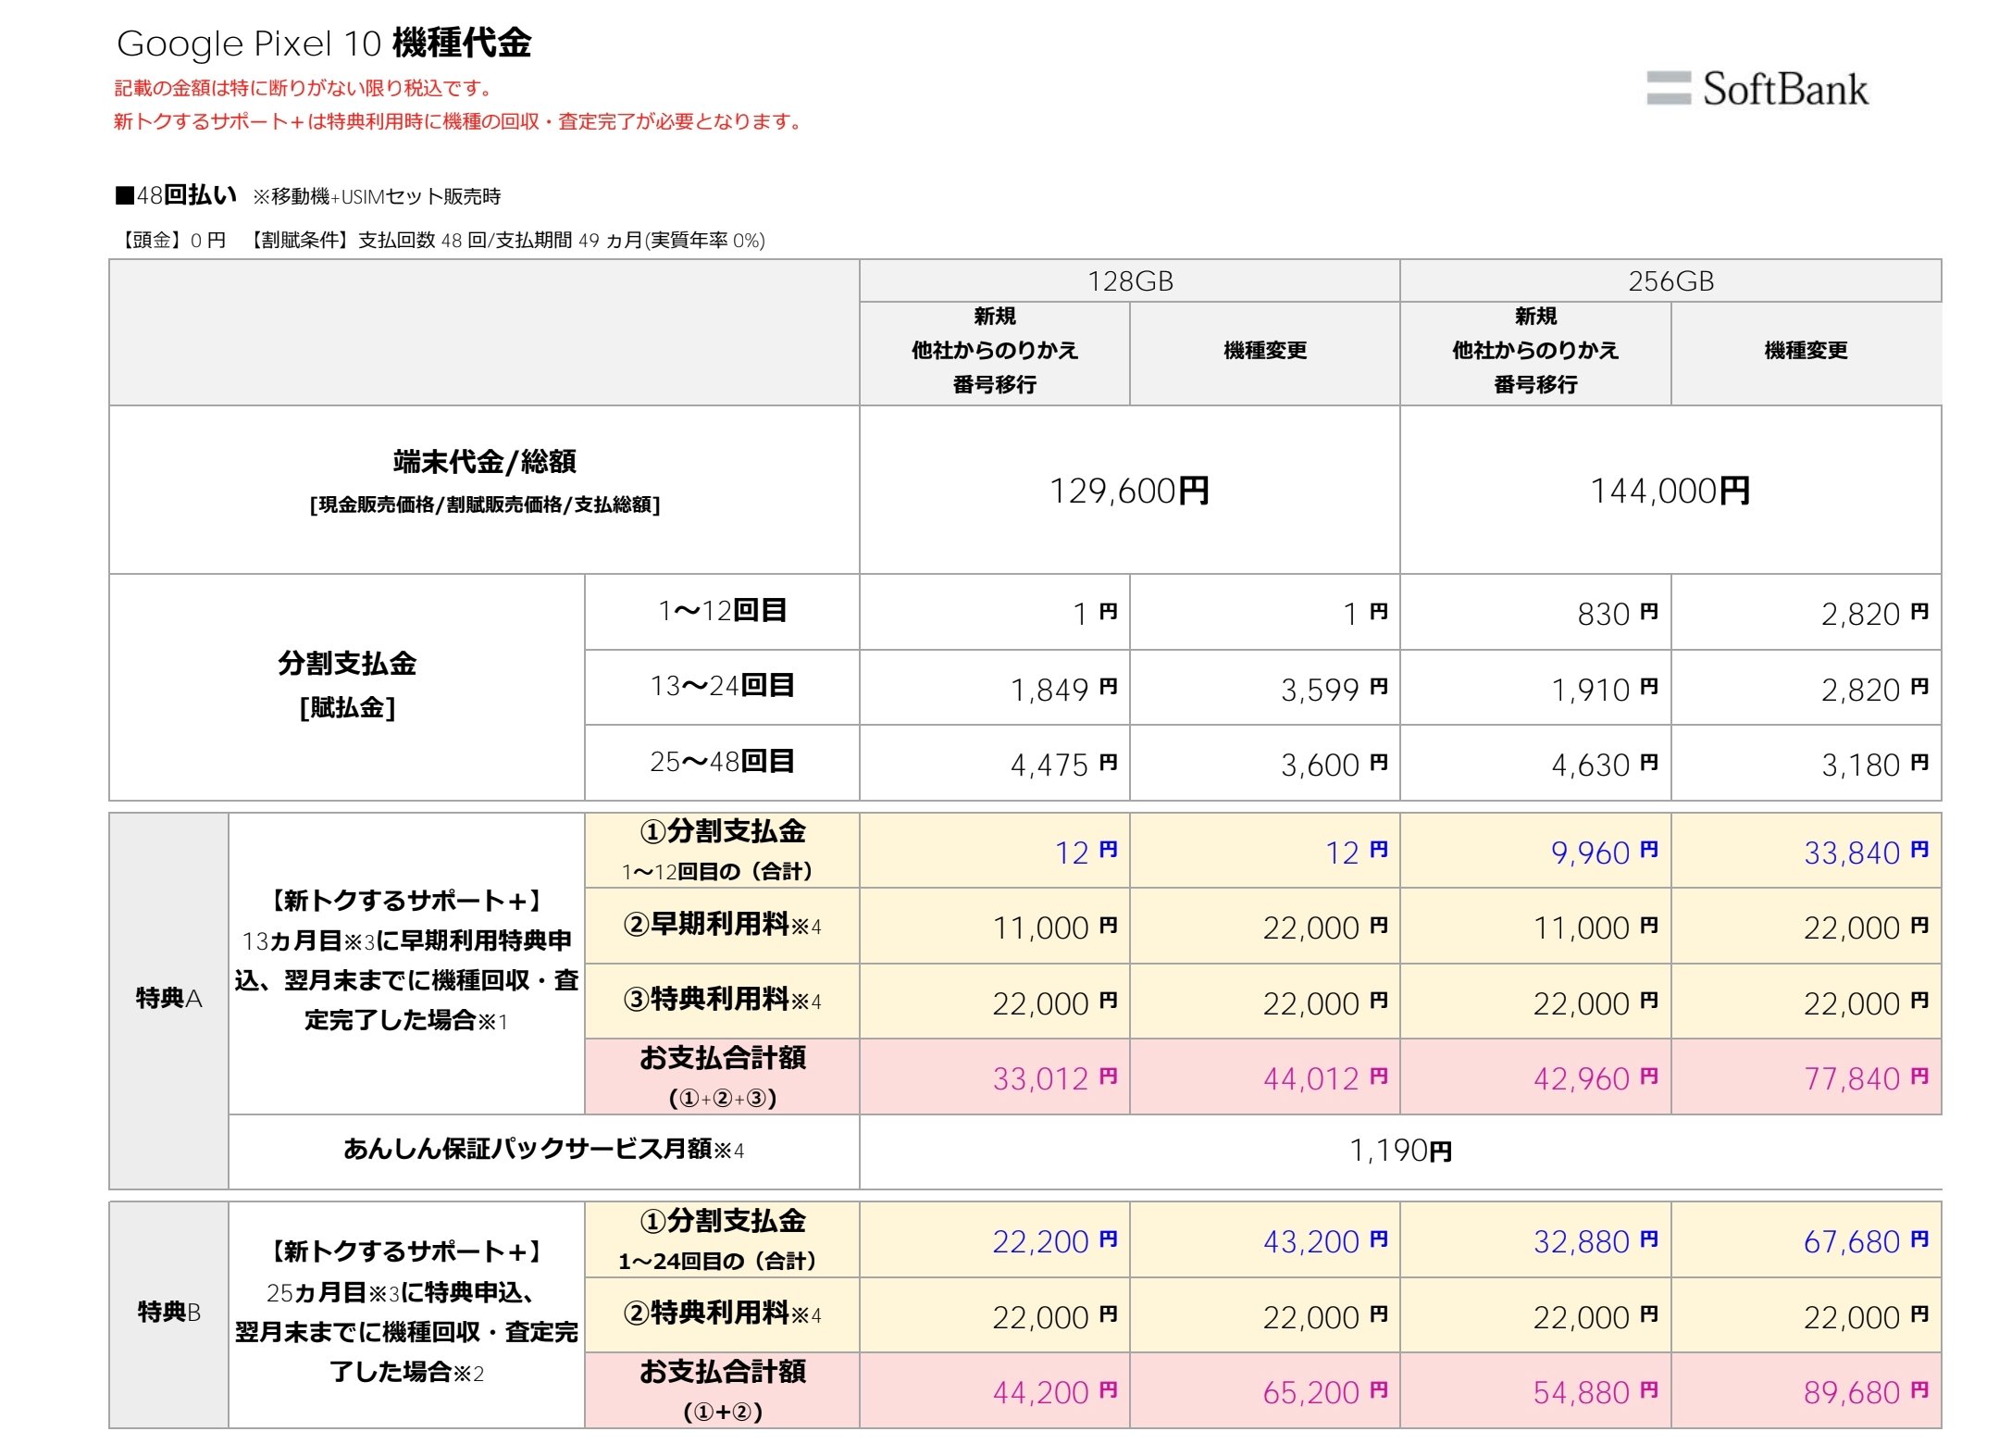Select the 4,475円 installment cell
This screenshot has height=1444, width=1999.
tap(1062, 765)
